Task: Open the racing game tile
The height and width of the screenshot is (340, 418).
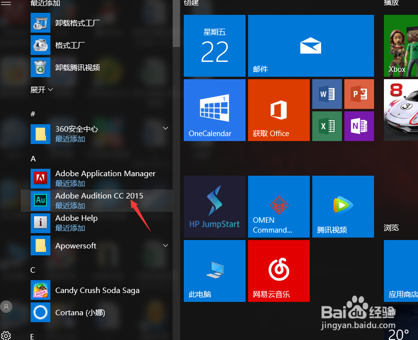Action: pyautogui.click(x=401, y=110)
